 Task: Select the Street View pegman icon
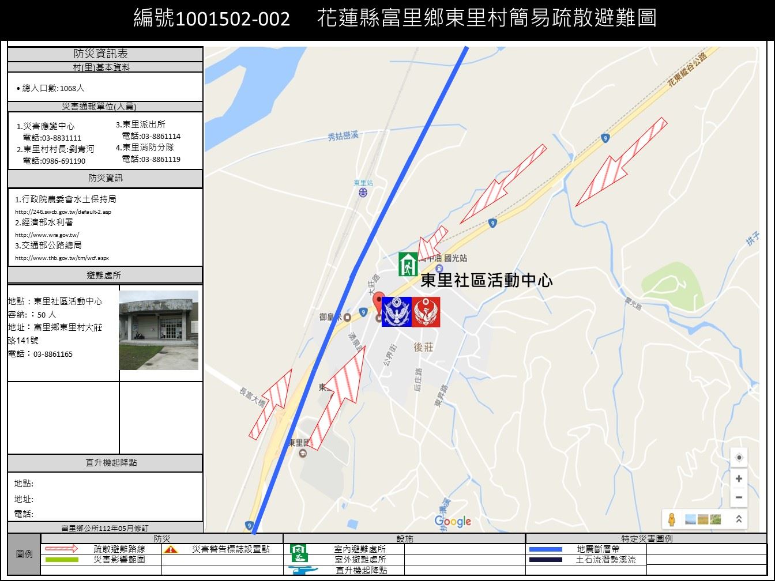[x=671, y=519]
